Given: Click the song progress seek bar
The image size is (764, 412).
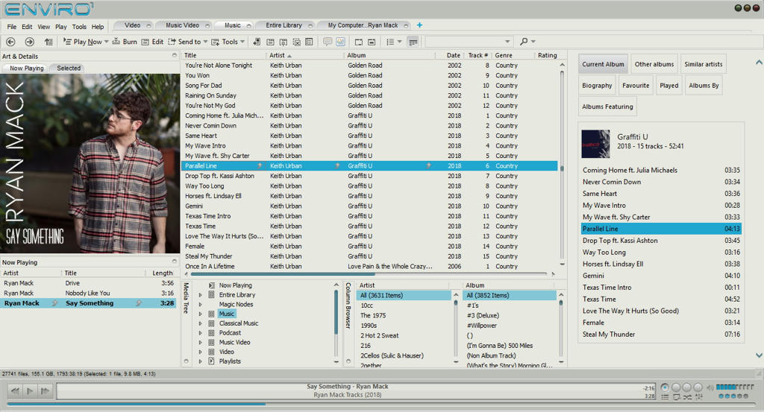Looking at the screenshot, I should click(381, 404).
